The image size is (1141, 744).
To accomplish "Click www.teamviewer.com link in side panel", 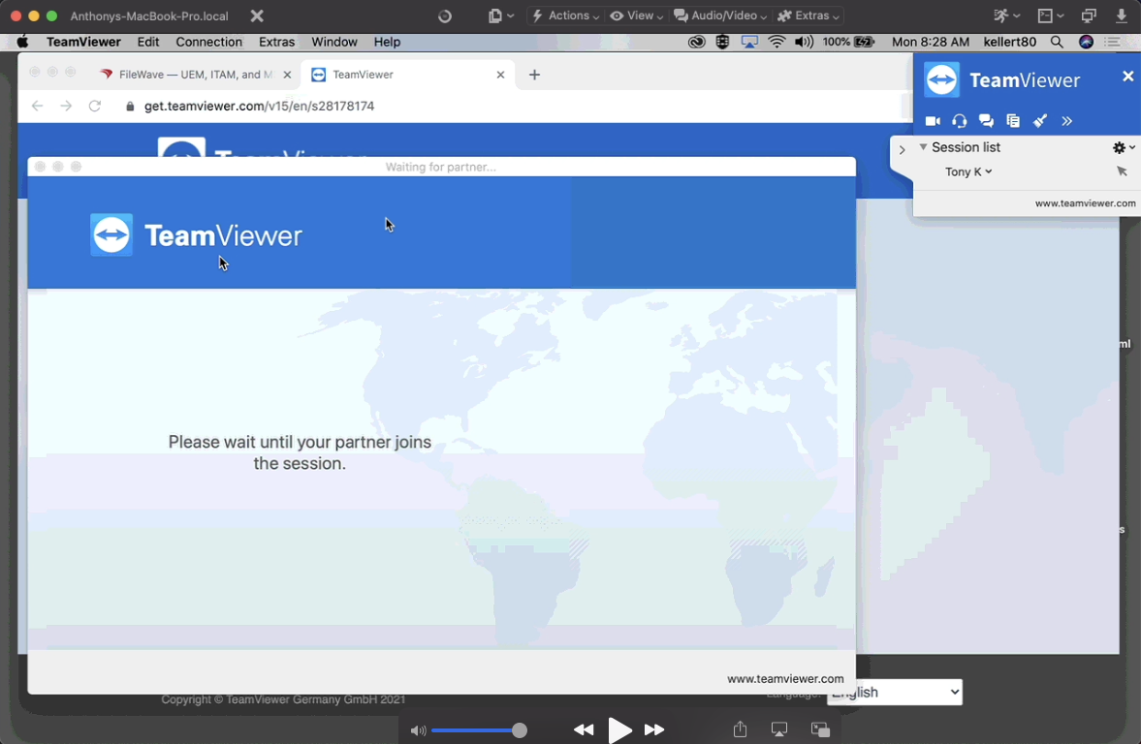I will click(x=1085, y=203).
